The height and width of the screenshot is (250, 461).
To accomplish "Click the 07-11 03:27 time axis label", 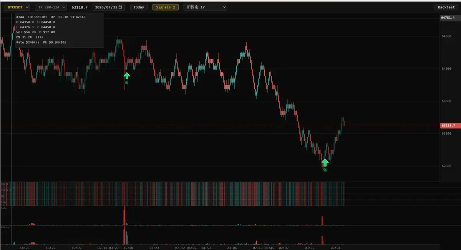I will coord(109,248).
